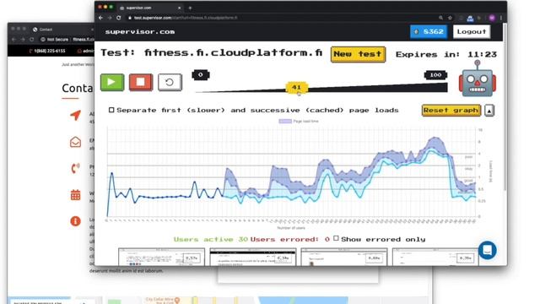The width and height of the screenshot is (540, 304).
Task: Open the chat support bubble
Action: tap(487, 250)
